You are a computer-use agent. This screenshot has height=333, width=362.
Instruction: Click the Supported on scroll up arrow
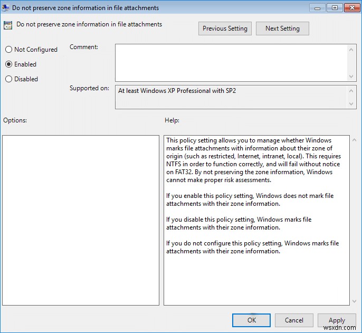(x=352, y=91)
